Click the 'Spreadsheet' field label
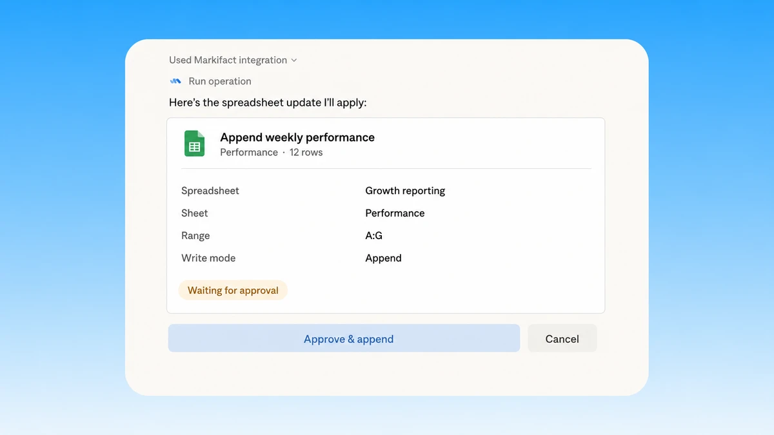 pos(210,191)
